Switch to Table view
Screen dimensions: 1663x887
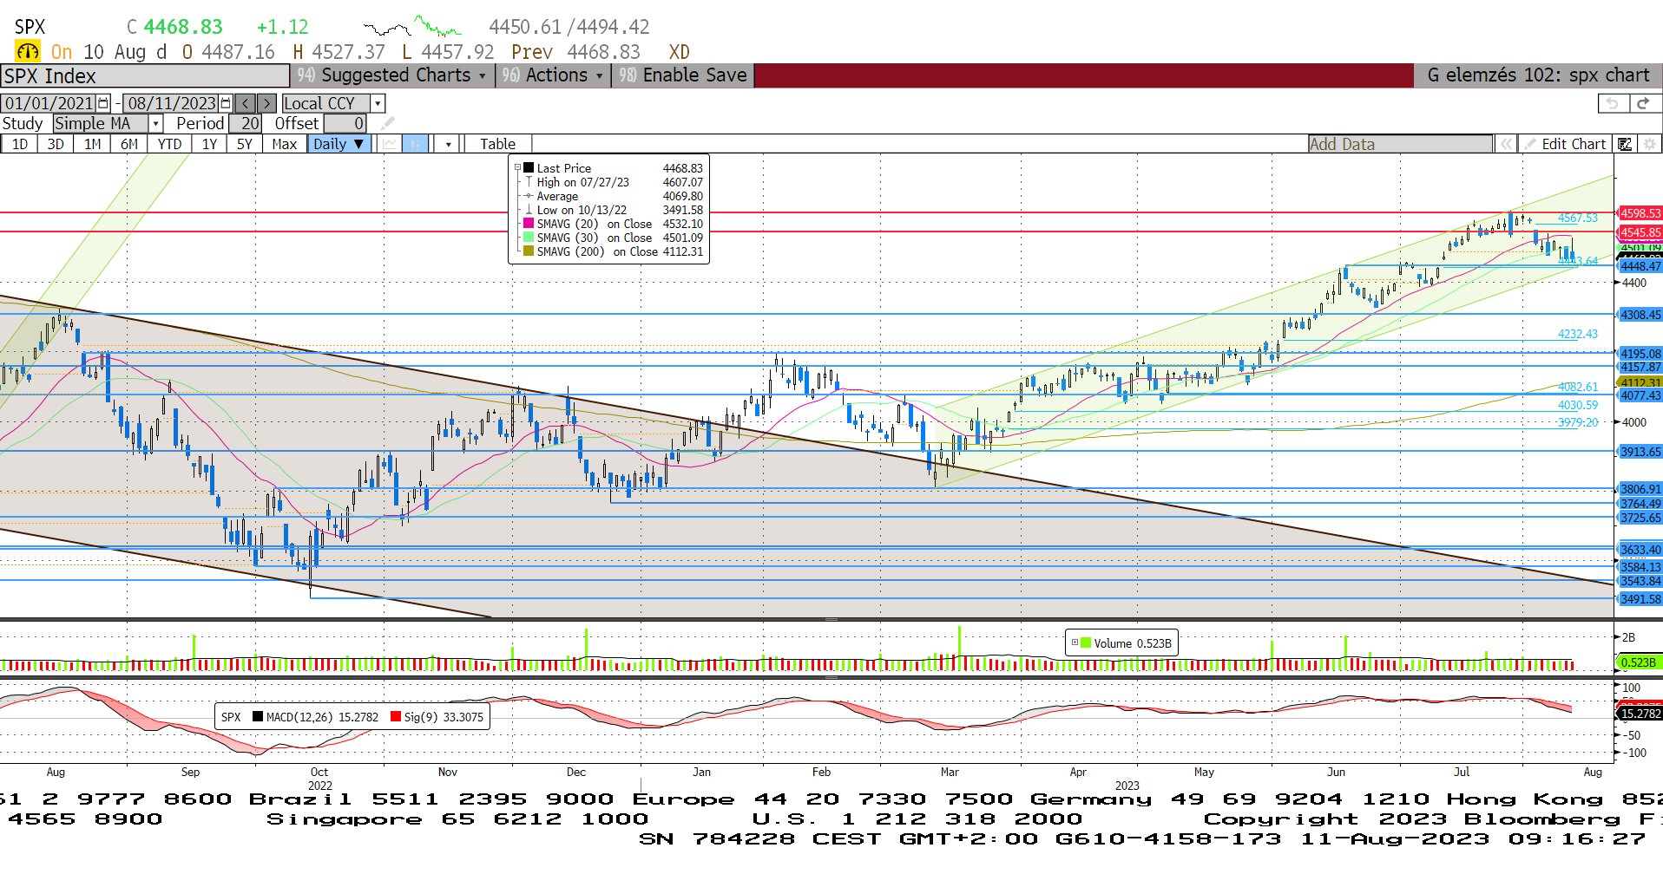pyautogui.click(x=497, y=144)
